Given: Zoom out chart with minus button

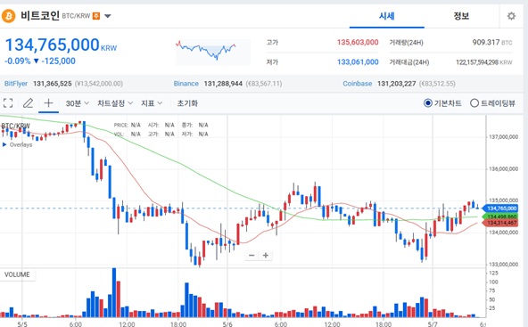Looking at the screenshot, I should point(252,256).
